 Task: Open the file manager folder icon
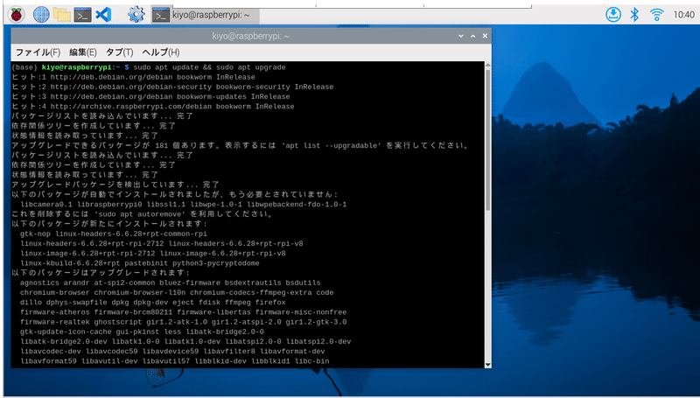(x=61, y=15)
